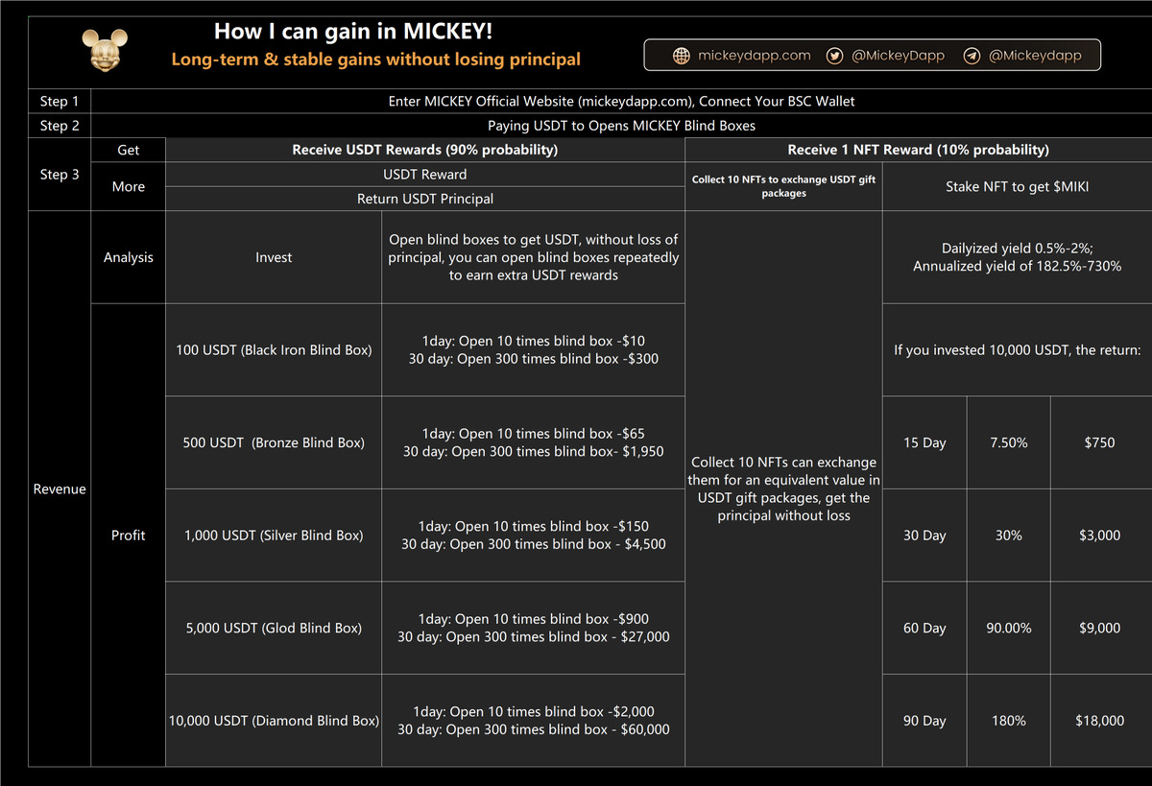Open the mickeydapp.com link
This screenshot has height=786, width=1152.
tap(756, 56)
